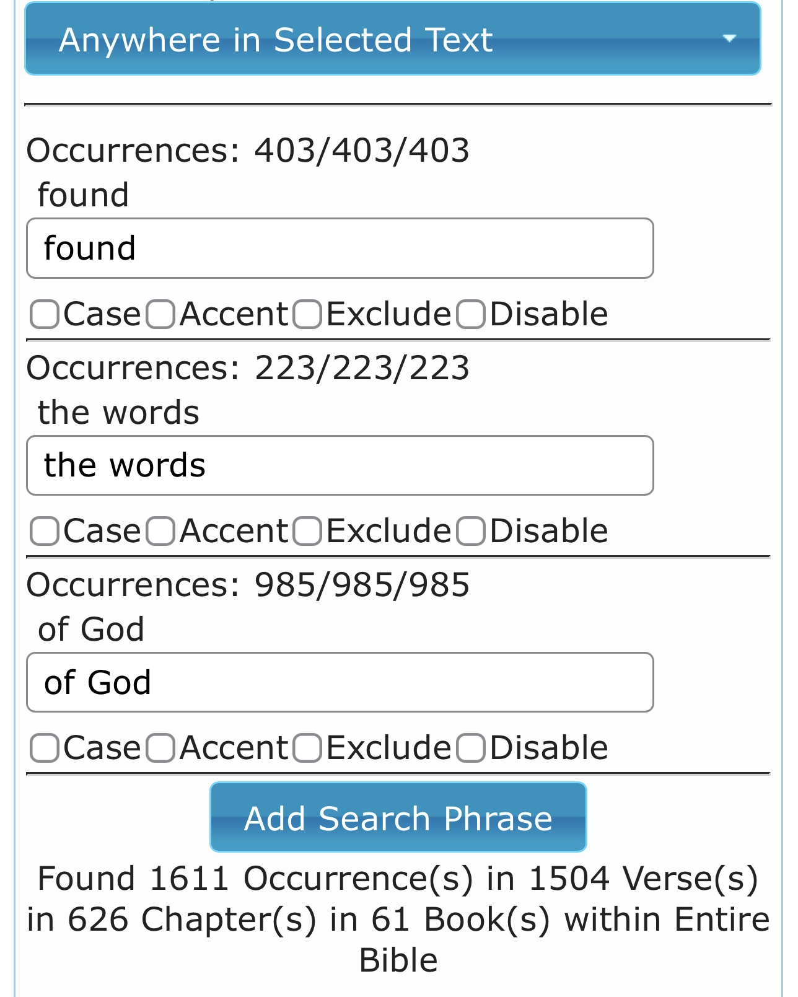Enable Case checkbox for 'the words' phrase

click(45, 532)
